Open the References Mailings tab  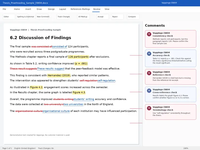point(80,9)
